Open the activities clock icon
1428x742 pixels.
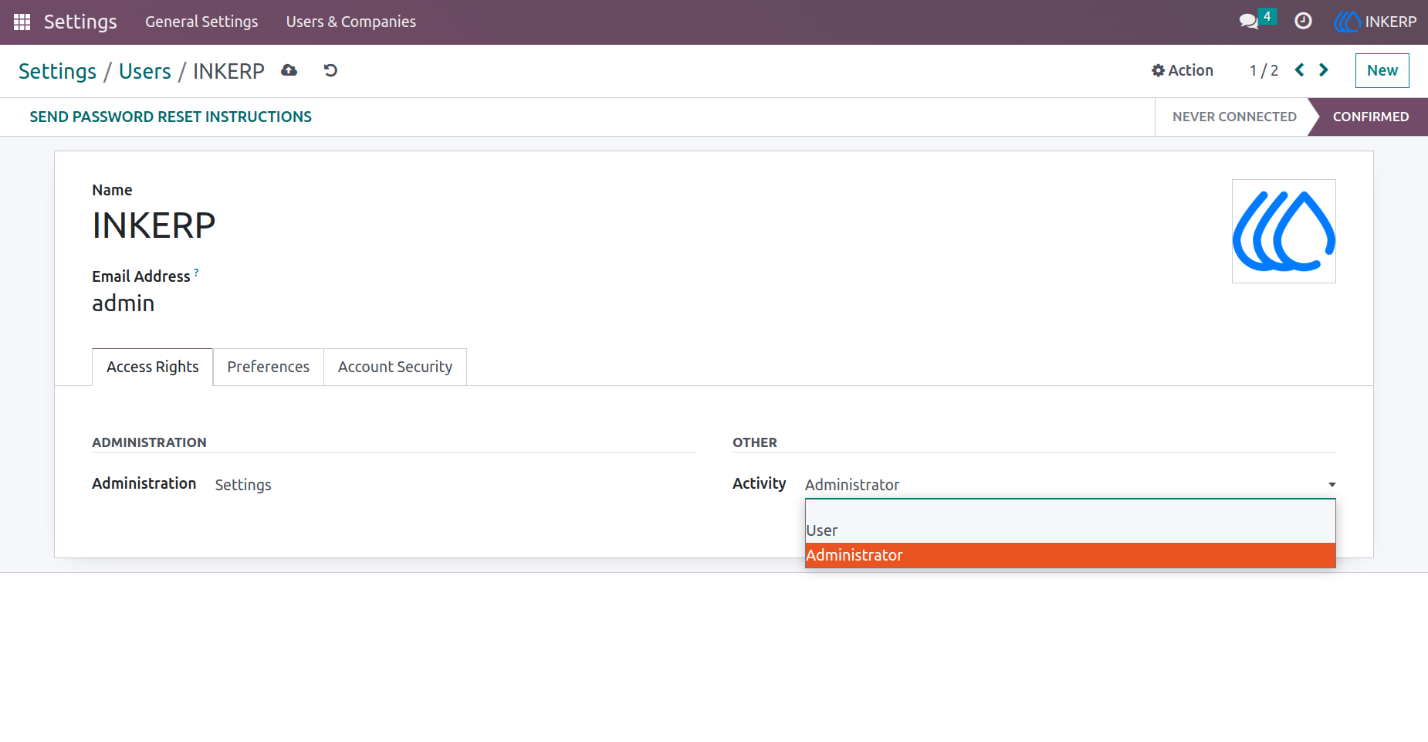(x=1303, y=22)
